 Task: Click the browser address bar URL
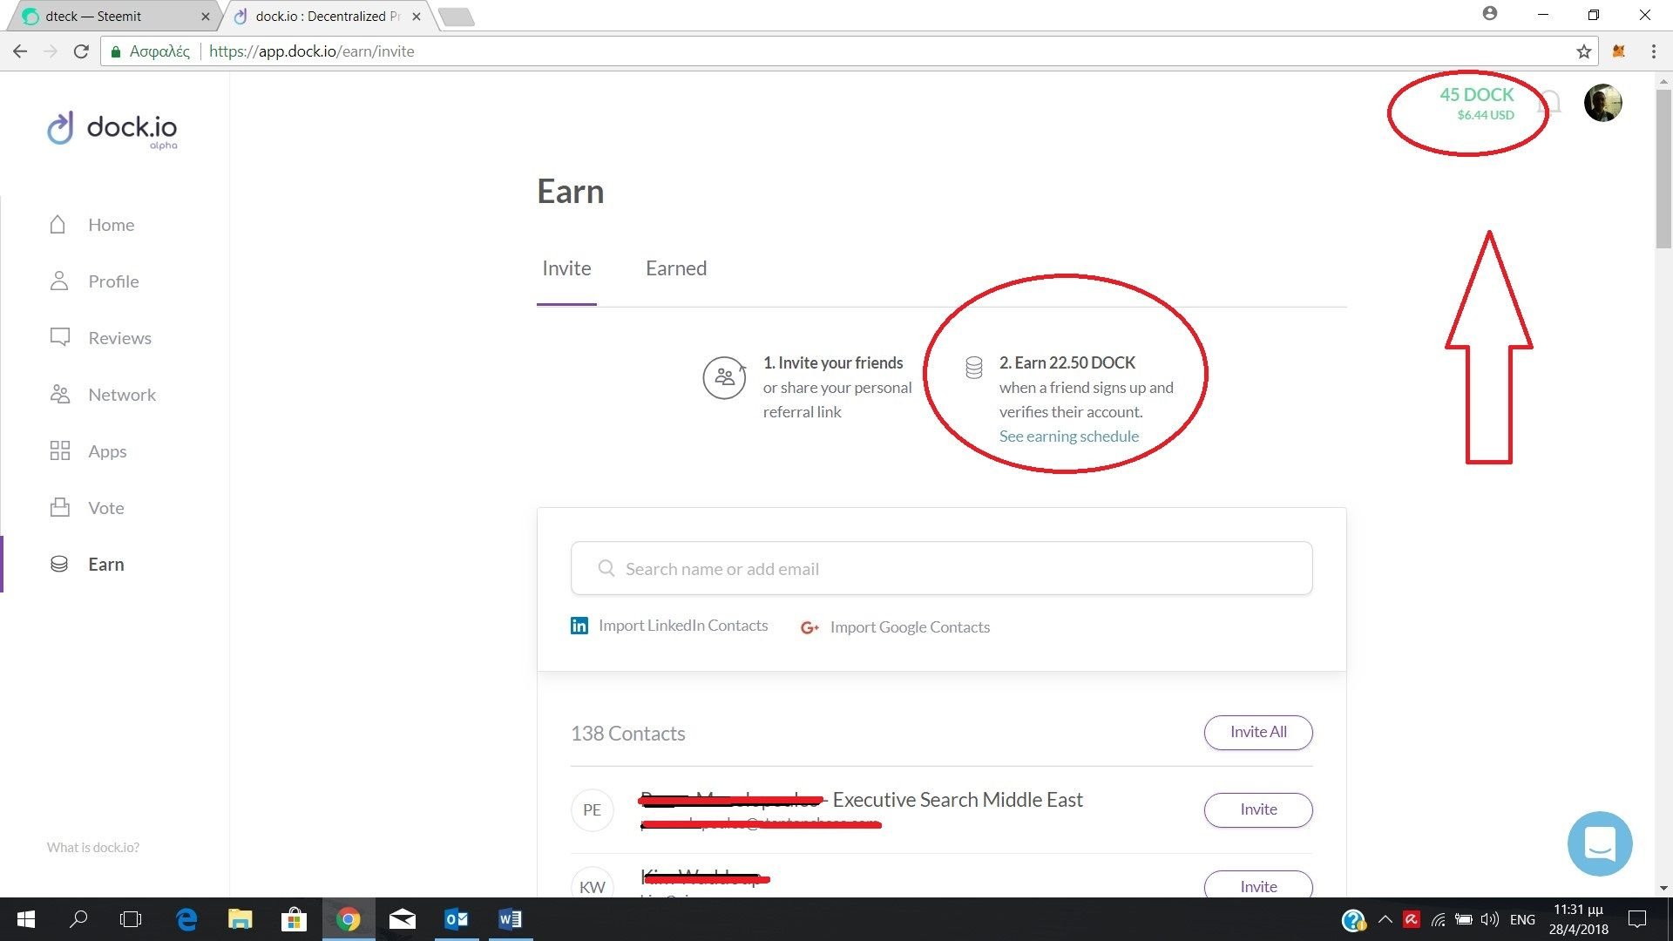point(312,51)
